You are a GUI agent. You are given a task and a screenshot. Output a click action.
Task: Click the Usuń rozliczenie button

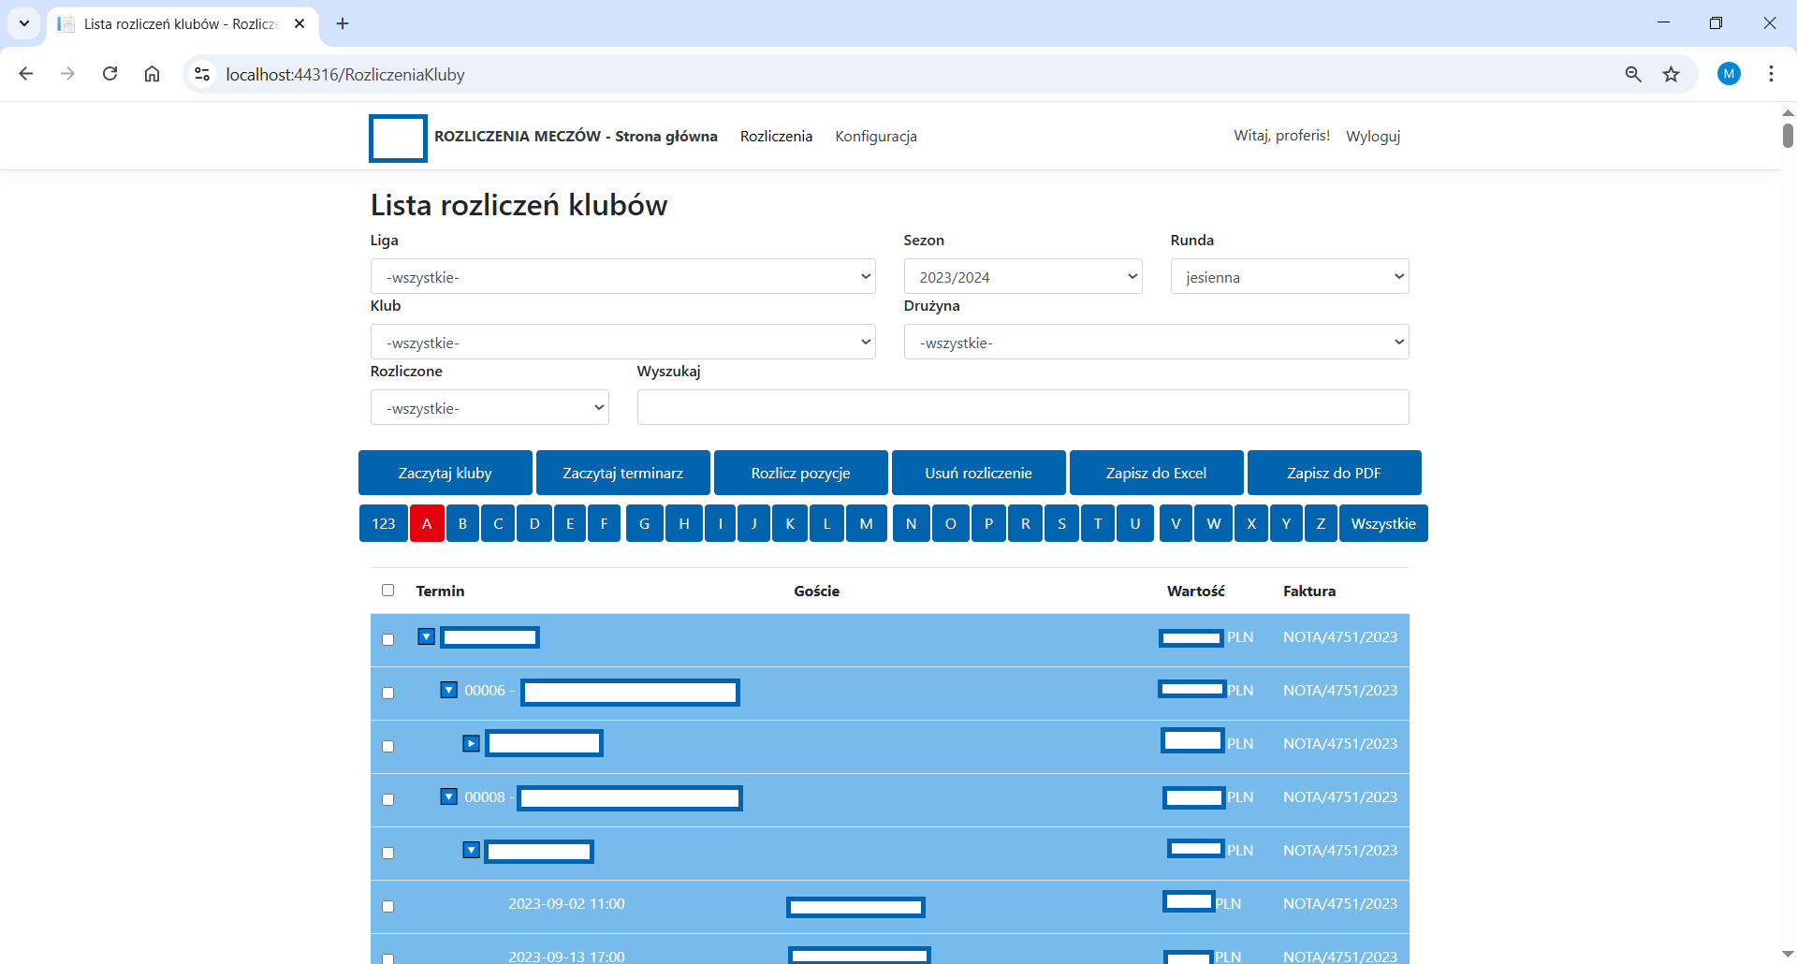coord(979,473)
